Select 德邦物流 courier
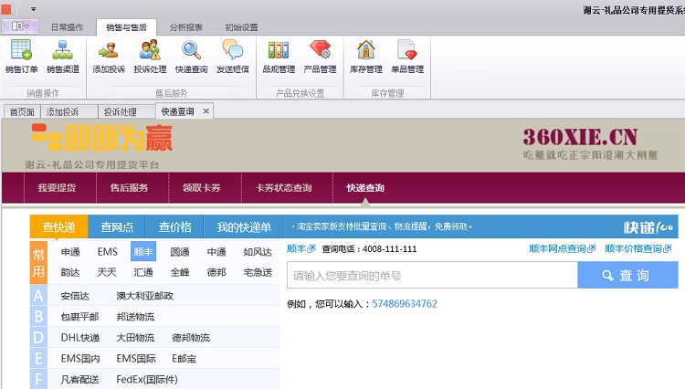This screenshot has width=685, height=389. pyautogui.click(x=191, y=338)
